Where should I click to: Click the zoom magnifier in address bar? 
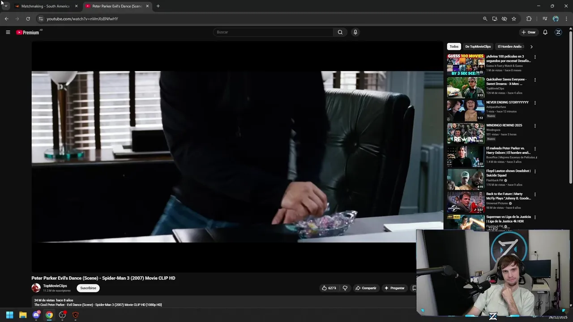pyautogui.click(x=485, y=19)
